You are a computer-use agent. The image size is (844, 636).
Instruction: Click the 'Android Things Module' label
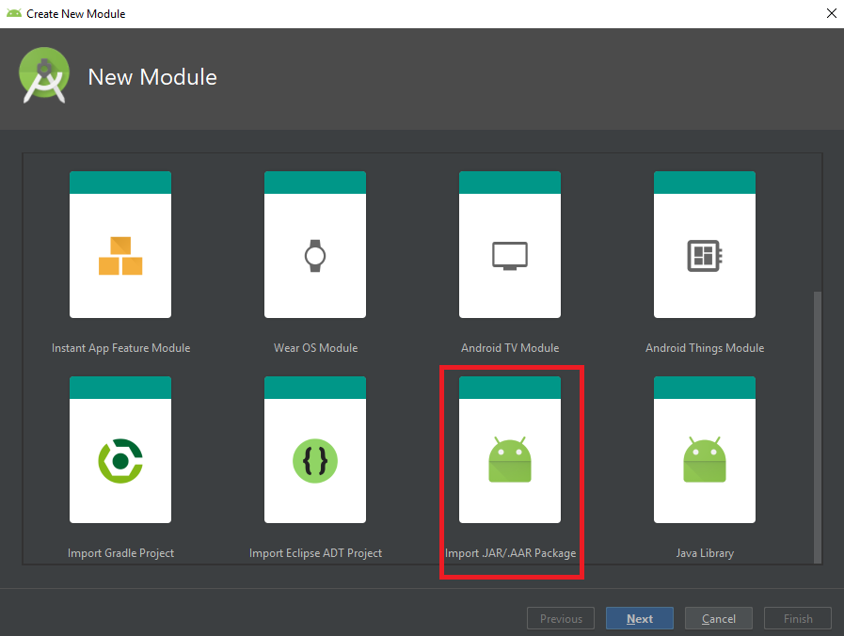pos(705,348)
